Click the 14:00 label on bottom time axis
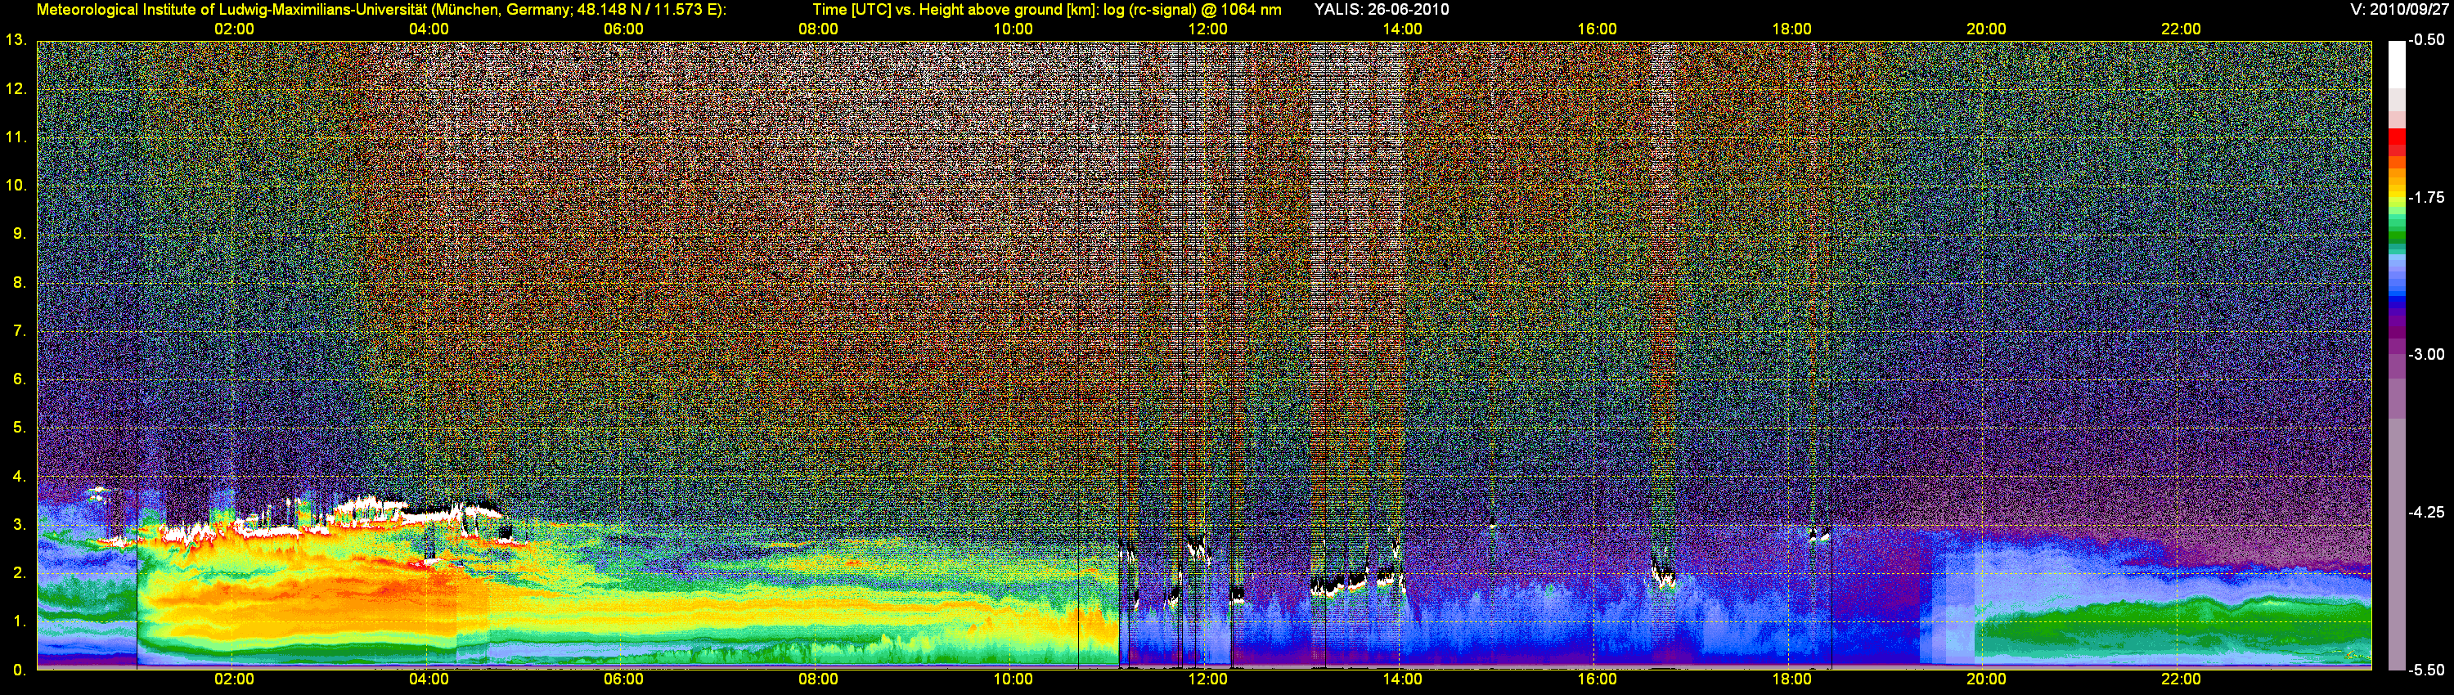Image resolution: width=2454 pixels, height=695 pixels. 1402,679
